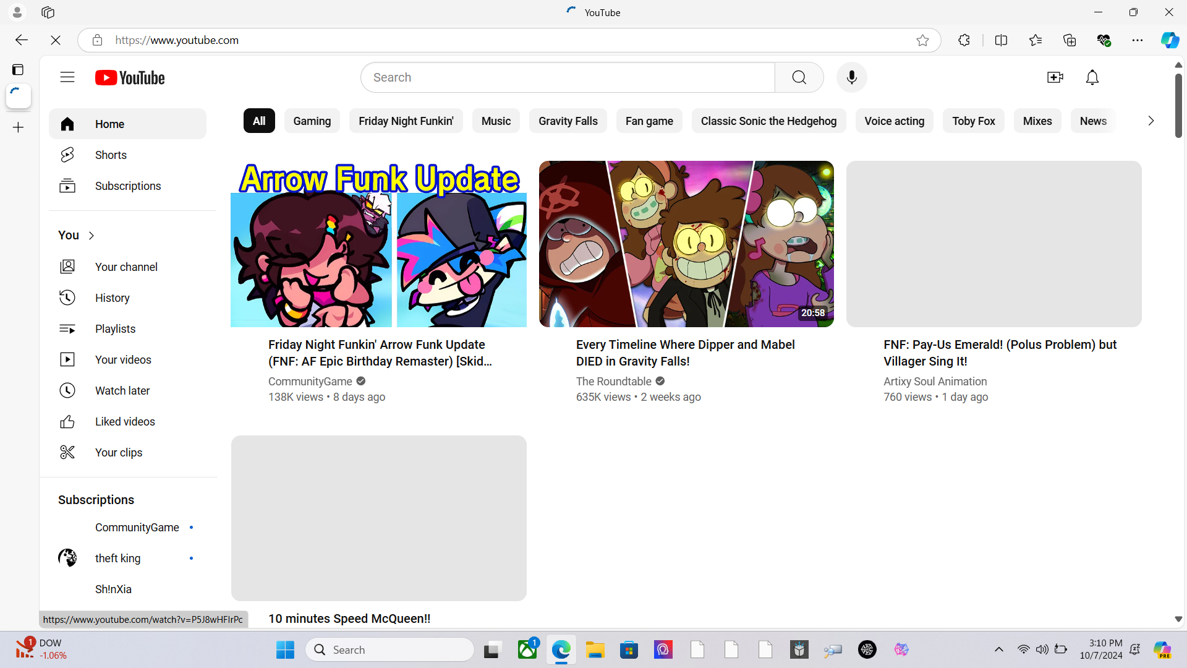Click the voice search microphone icon
The image size is (1187, 668).
click(851, 77)
